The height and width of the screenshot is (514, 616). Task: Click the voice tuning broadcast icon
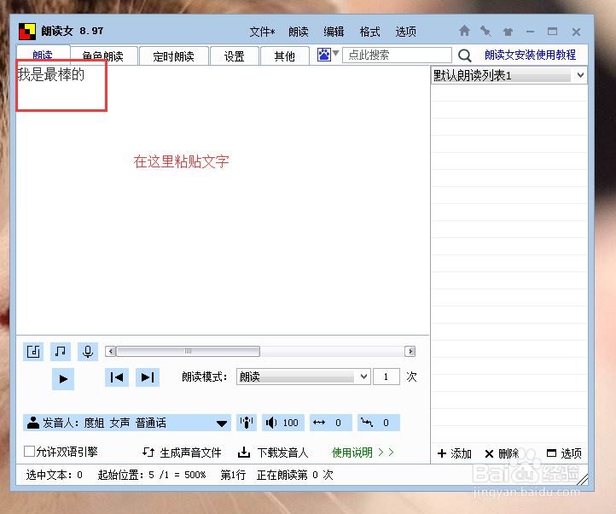(x=247, y=423)
